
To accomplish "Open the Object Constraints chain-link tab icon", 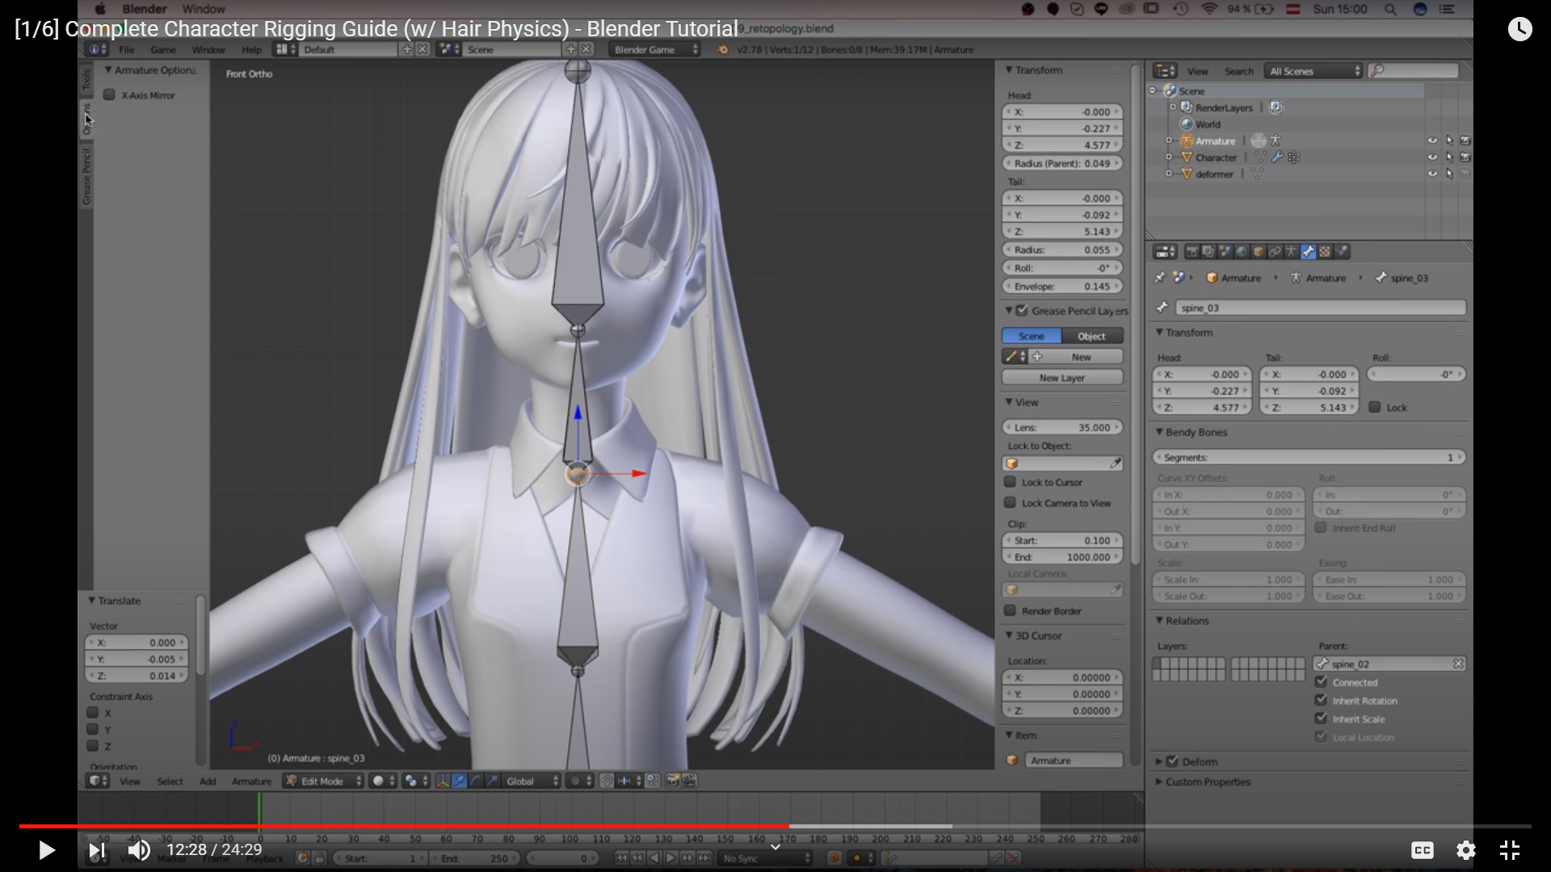I will [1275, 252].
